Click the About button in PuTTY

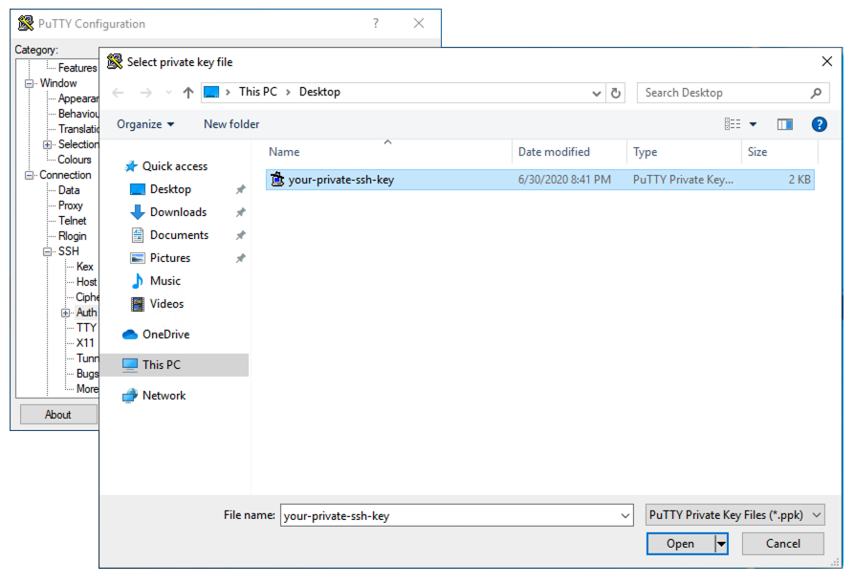click(57, 415)
